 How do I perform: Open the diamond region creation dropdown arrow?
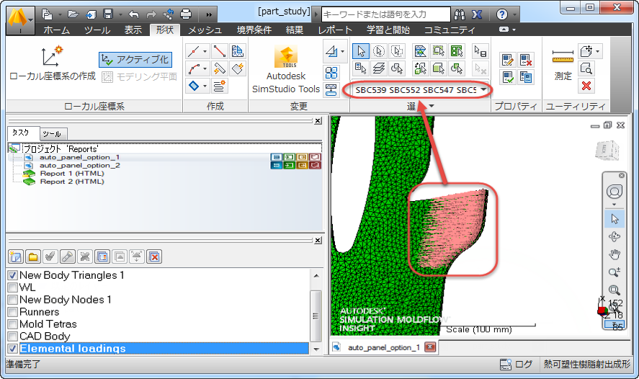point(205,86)
